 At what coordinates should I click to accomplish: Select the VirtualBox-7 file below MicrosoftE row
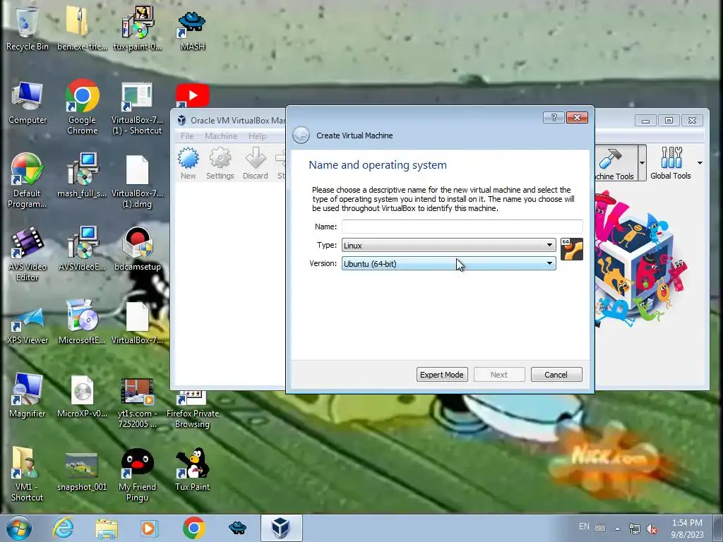pyautogui.click(x=137, y=323)
